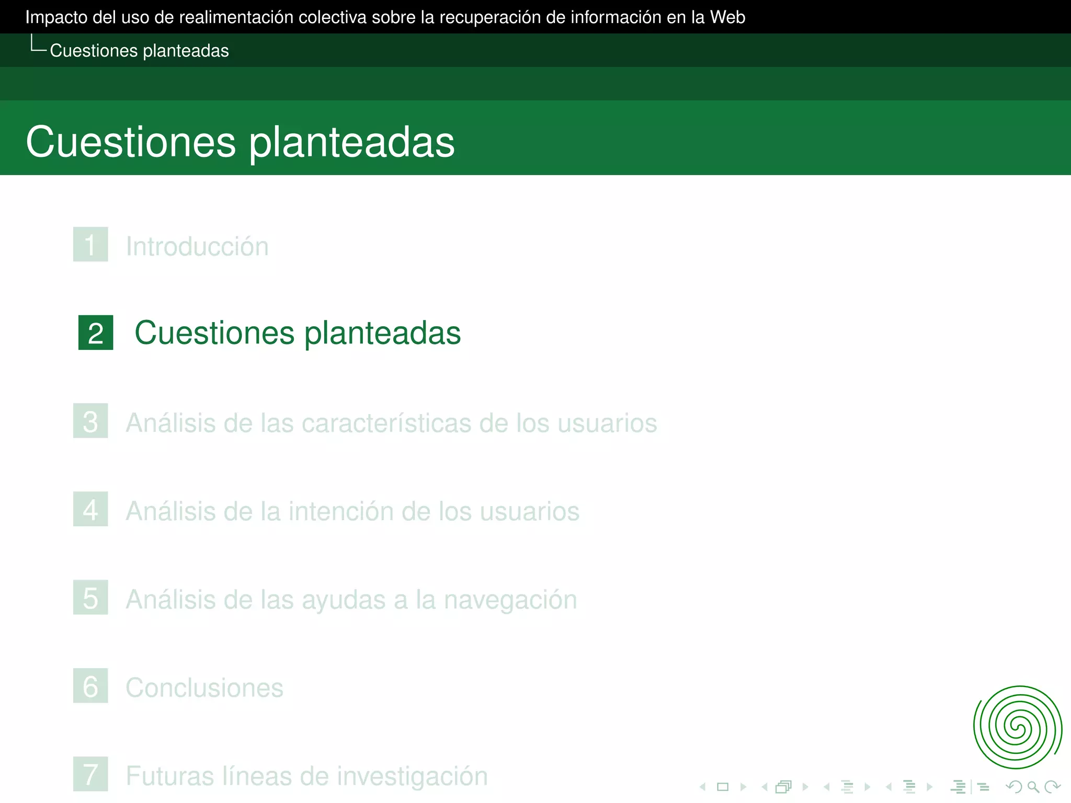Viewport: 1071px width, 803px height.
Task: Jump to the Conclusiones section
Action: (204, 688)
